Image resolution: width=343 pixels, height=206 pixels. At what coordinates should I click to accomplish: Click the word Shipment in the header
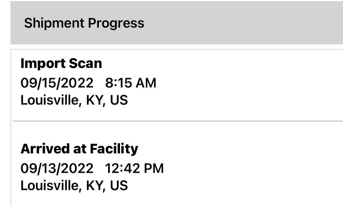(x=55, y=23)
